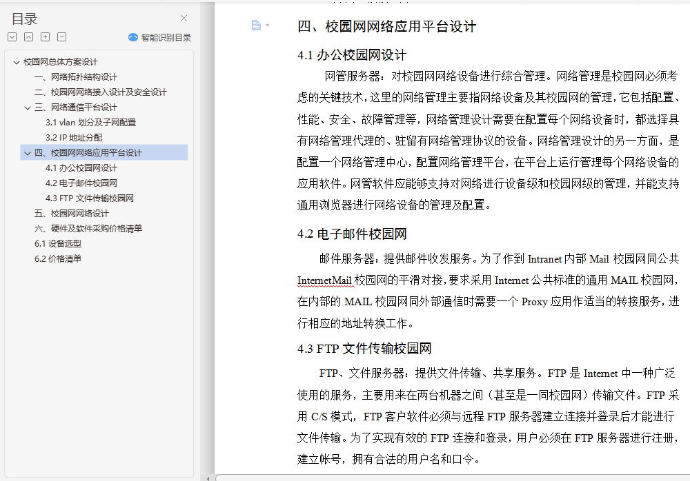Open 6.2 价格清单 outline entry

pos(58,259)
